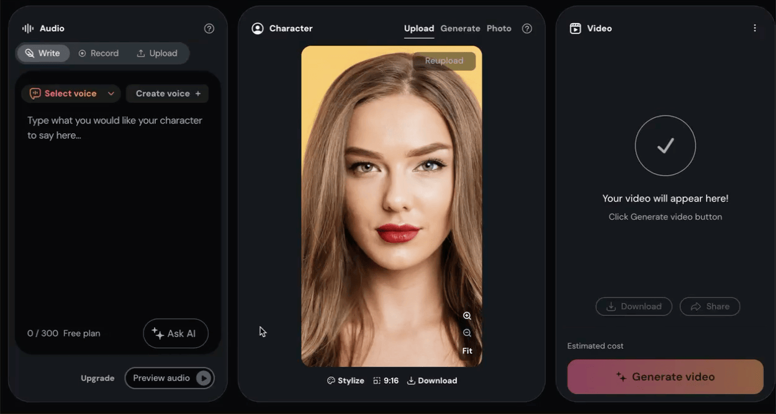Click the checkmark circle in Video panel
This screenshot has width=776, height=414.
point(665,146)
